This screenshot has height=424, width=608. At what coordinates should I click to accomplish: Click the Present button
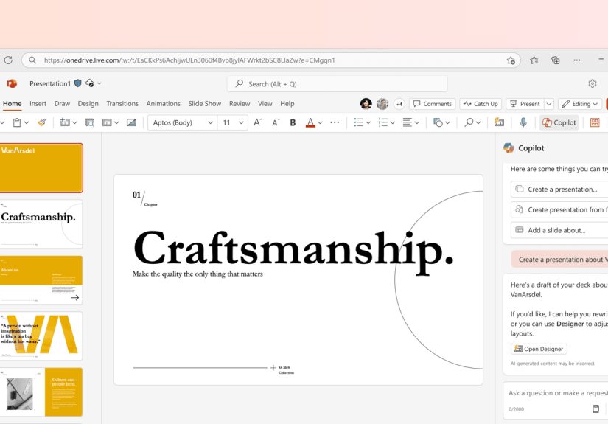(x=525, y=104)
